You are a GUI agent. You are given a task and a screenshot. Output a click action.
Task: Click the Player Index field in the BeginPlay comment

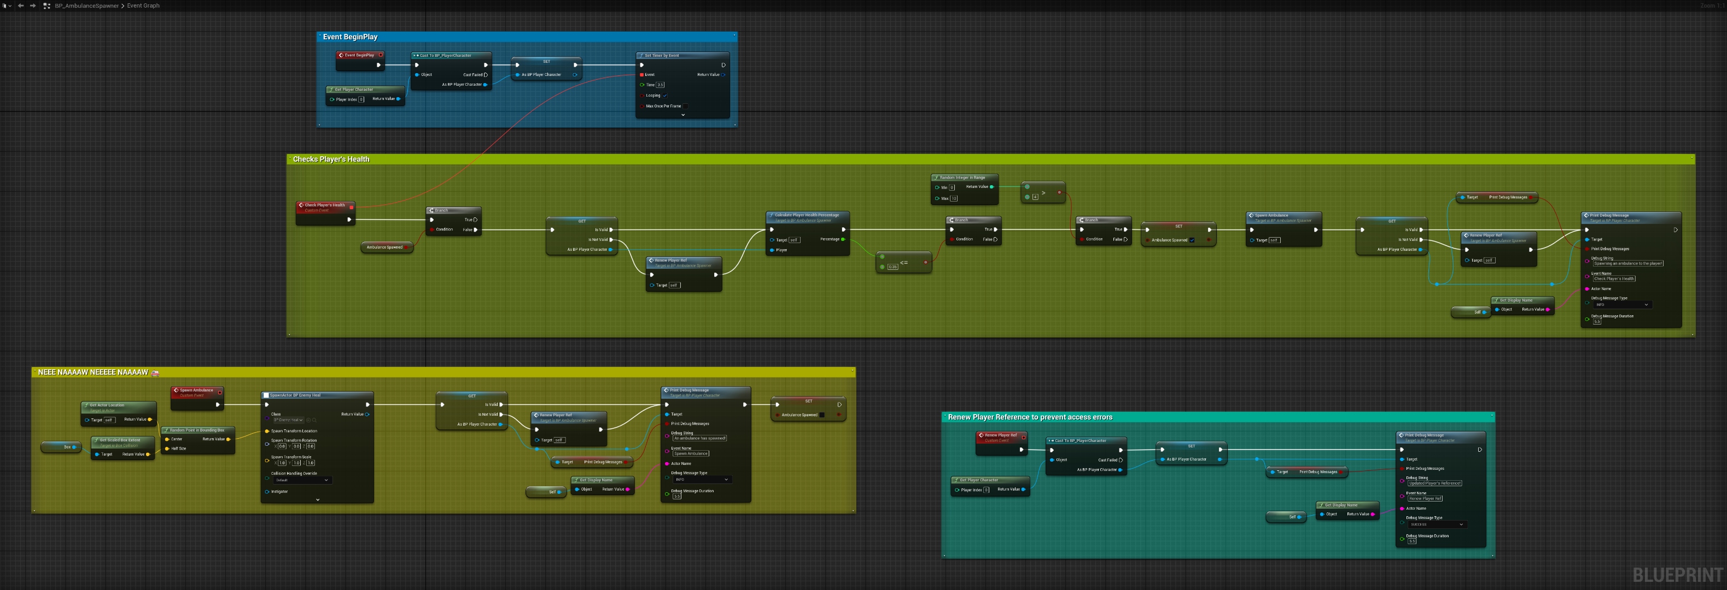361,99
